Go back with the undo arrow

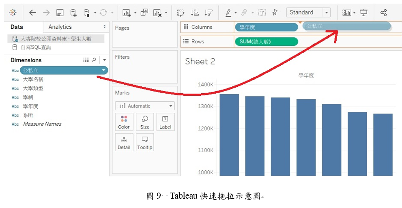point(32,13)
